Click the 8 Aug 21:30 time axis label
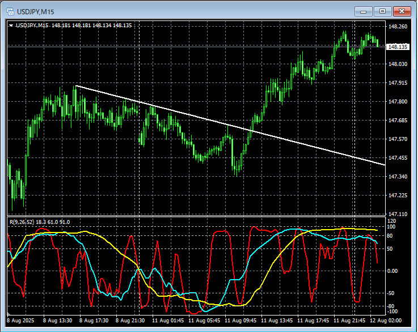The width and height of the screenshot is (418, 332). (130, 320)
